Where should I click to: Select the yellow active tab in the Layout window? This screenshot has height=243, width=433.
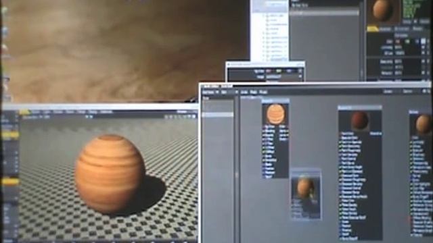[24, 112]
